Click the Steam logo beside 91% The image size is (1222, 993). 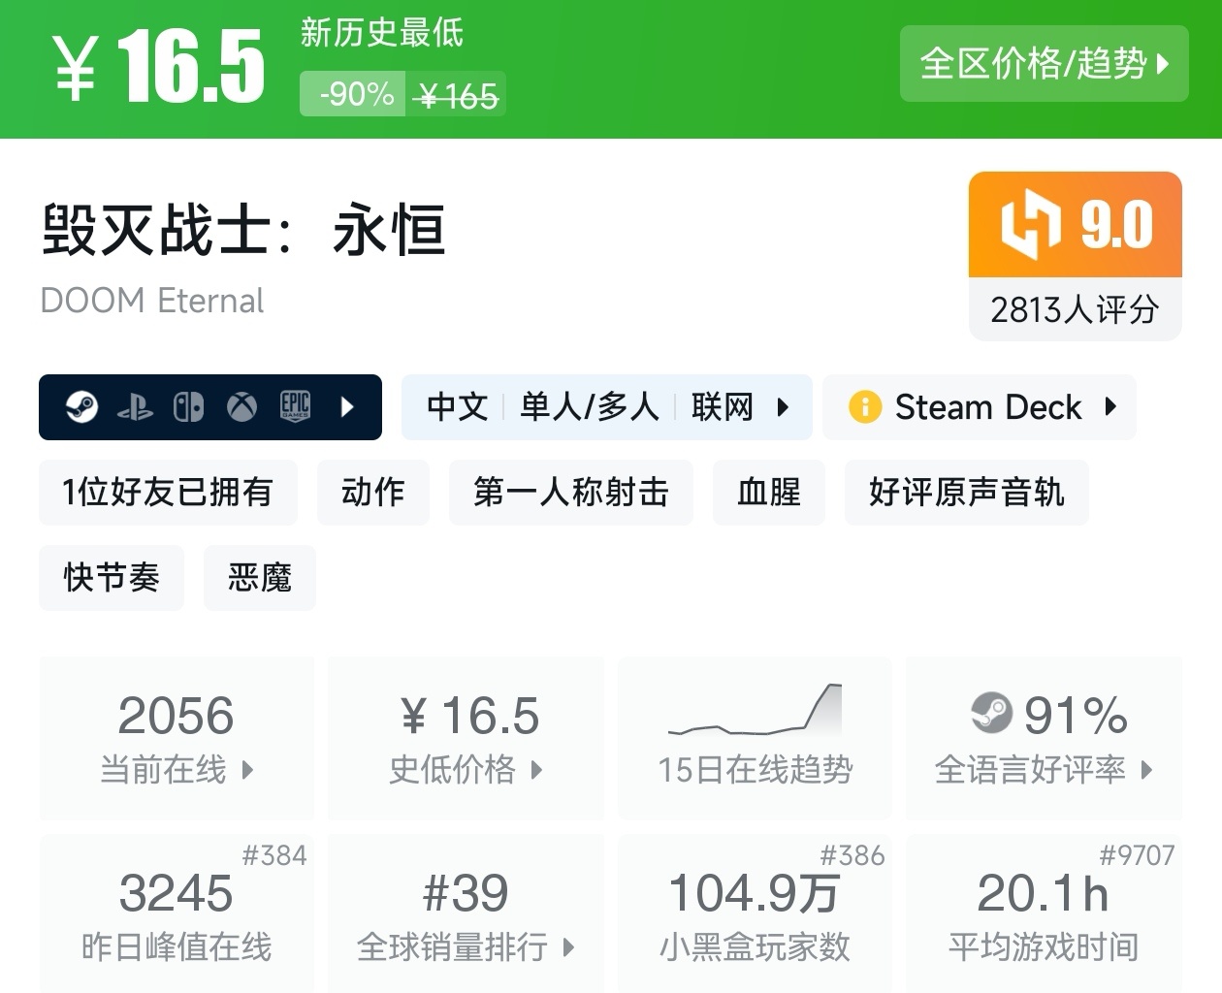[x=991, y=714]
